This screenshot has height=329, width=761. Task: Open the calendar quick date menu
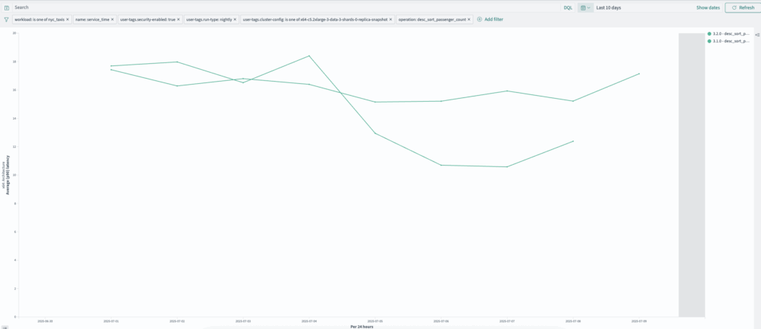(x=586, y=7)
